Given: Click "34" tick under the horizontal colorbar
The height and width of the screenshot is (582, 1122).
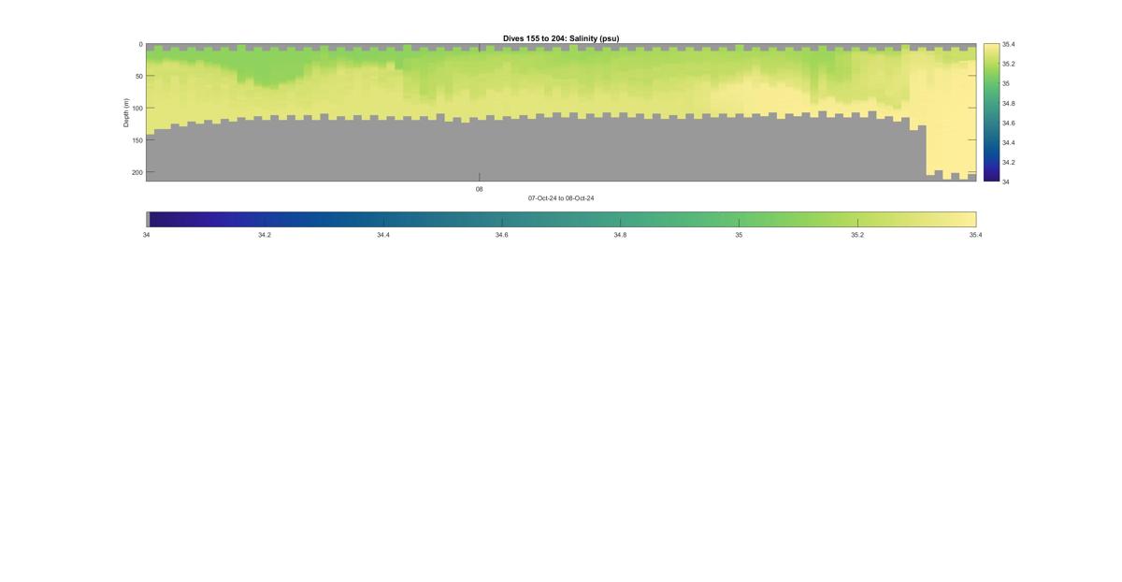Looking at the screenshot, I should [147, 235].
